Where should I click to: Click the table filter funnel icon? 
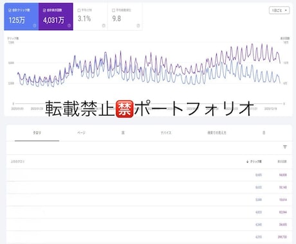[x=285, y=147]
